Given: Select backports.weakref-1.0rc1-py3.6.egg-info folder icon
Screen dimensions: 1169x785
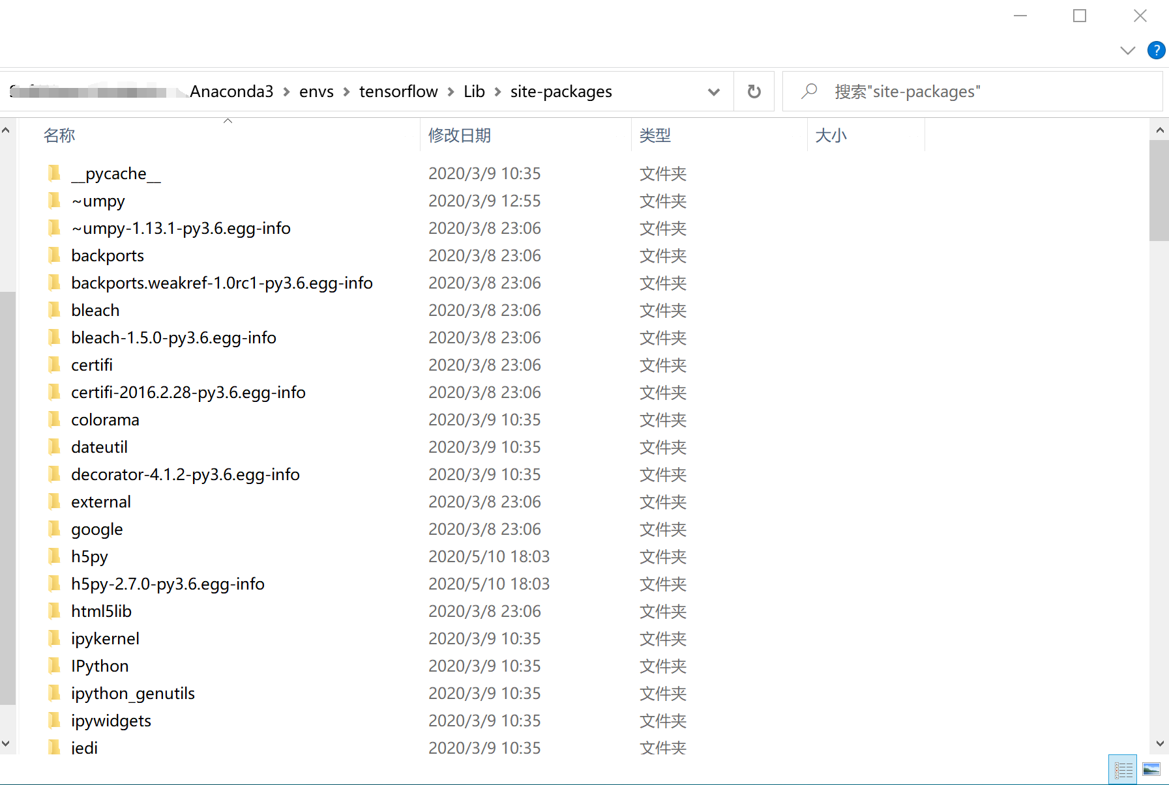Looking at the screenshot, I should (x=54, y=283).
